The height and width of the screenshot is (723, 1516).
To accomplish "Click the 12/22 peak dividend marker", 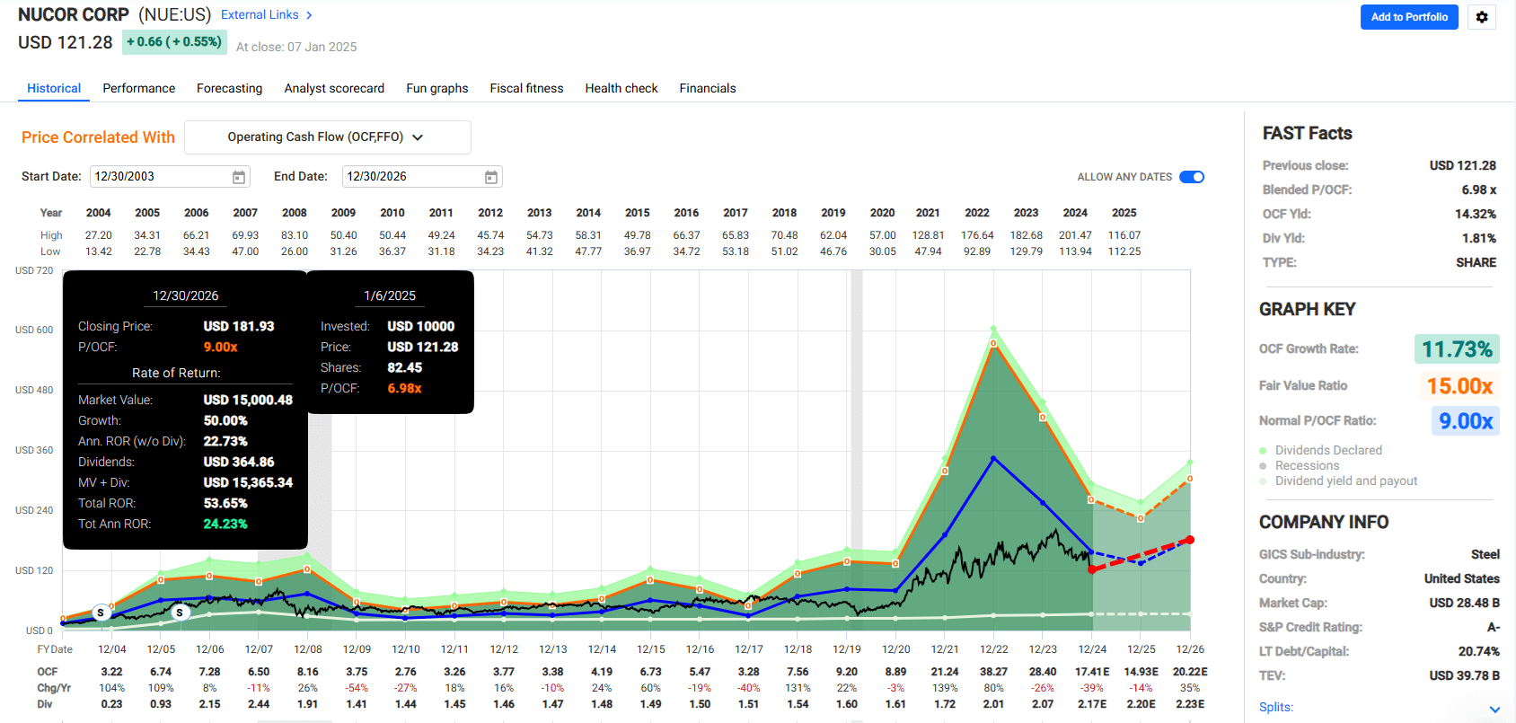I will [993, 343].
